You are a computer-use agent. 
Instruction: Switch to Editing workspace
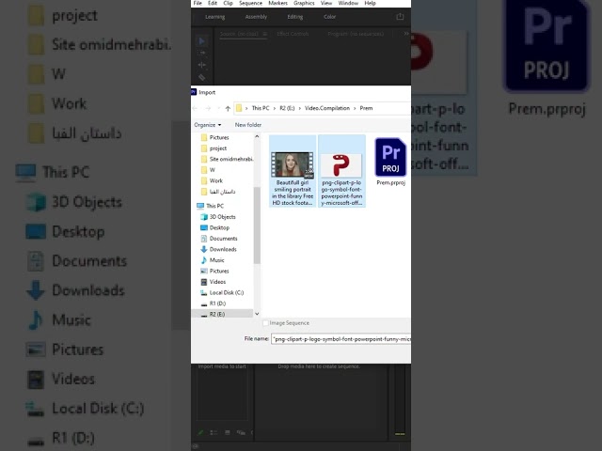click(295, 17)
